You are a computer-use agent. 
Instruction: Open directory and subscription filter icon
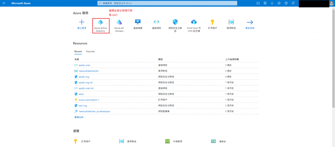point(265,3)
